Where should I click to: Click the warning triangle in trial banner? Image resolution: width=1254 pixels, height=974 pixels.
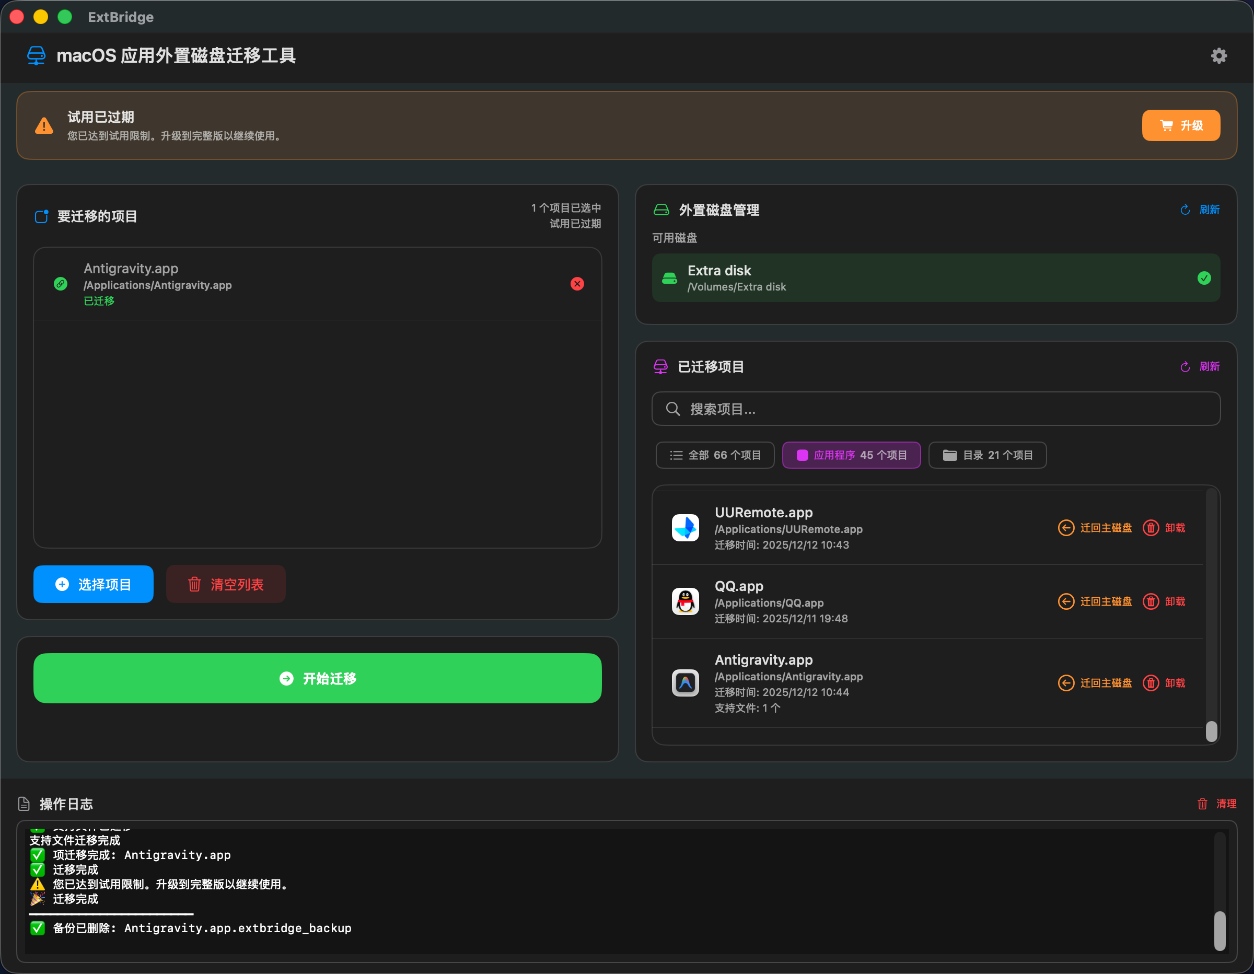click(44, 126)
